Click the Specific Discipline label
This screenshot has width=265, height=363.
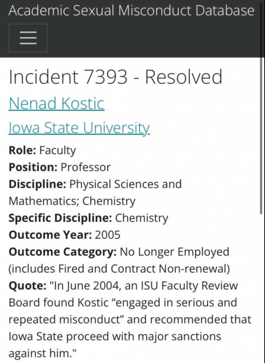coord(60,218)
